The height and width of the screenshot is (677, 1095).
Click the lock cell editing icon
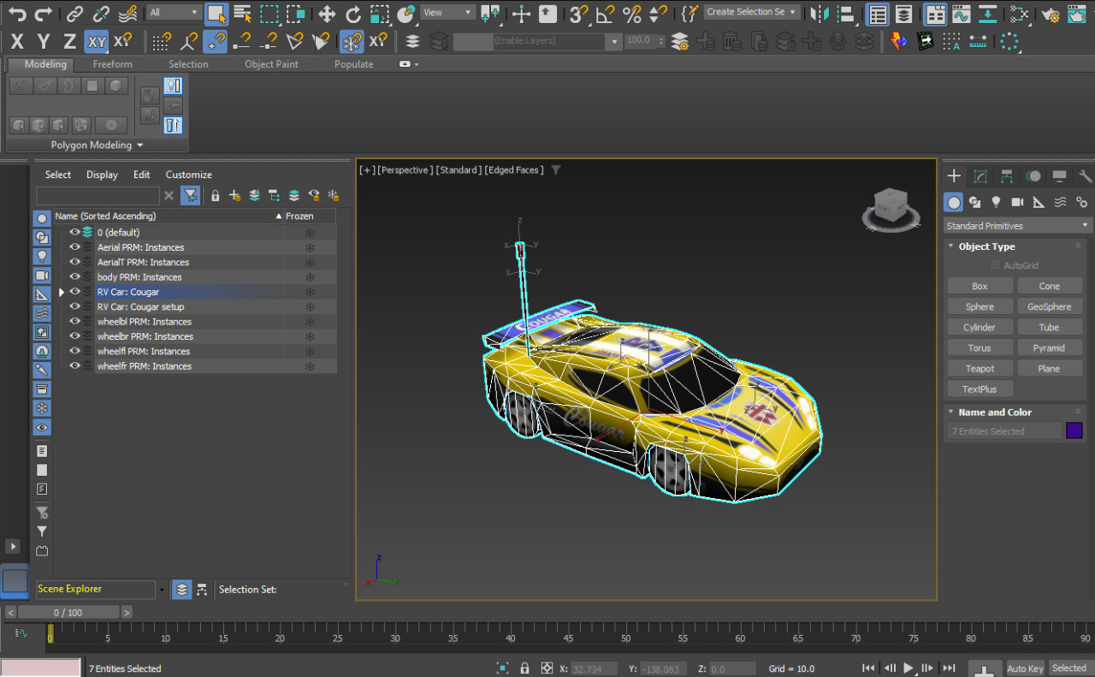tap(216, 195)
